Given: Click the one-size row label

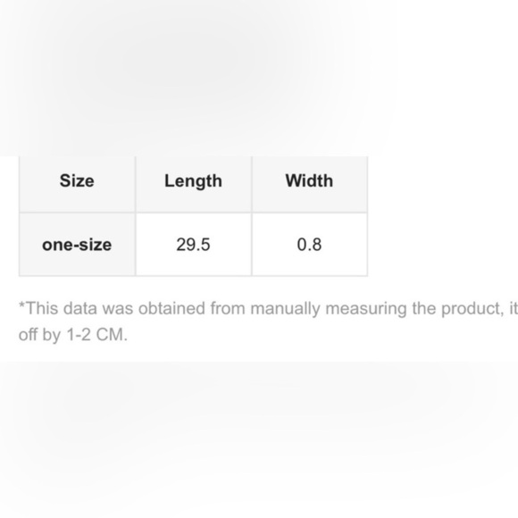Looking at the screenshot, I should pos(77,245).
